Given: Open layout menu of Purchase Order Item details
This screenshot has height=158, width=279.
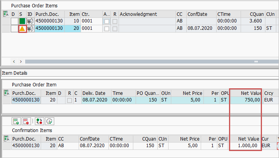Looking at the screenshot, I should (x=5, y=93).
